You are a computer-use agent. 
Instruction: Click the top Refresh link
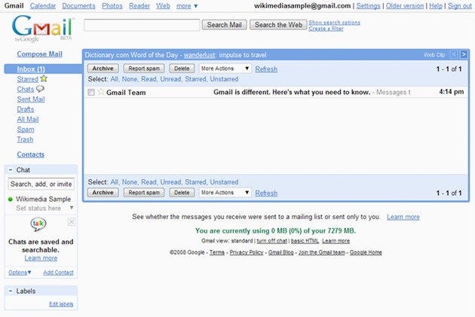pos(266,69)
